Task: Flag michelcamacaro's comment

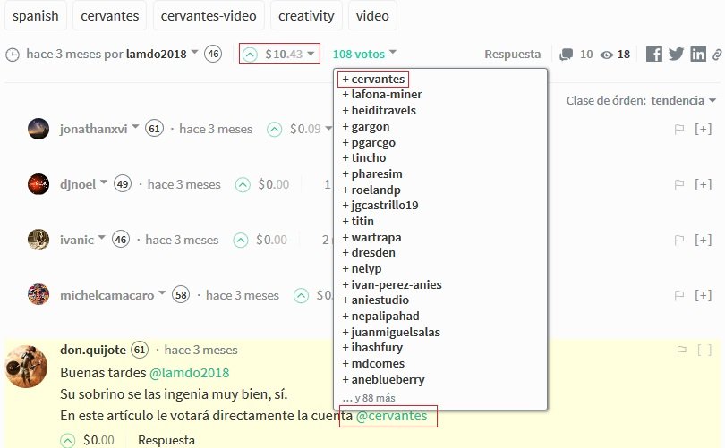Action: pos(679,296)
